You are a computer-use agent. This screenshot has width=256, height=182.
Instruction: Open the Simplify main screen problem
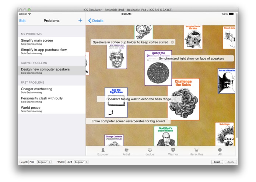(52, 42)
